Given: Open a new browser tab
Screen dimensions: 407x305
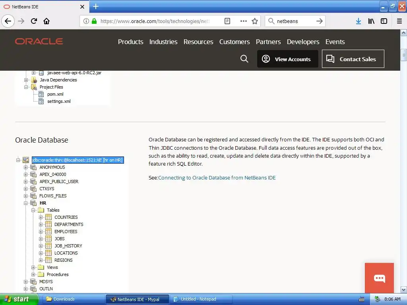Looking at the screenshot, I should [96, 6].
